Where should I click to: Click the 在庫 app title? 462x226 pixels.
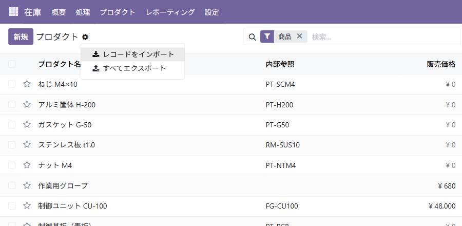(x=33, y=12)
